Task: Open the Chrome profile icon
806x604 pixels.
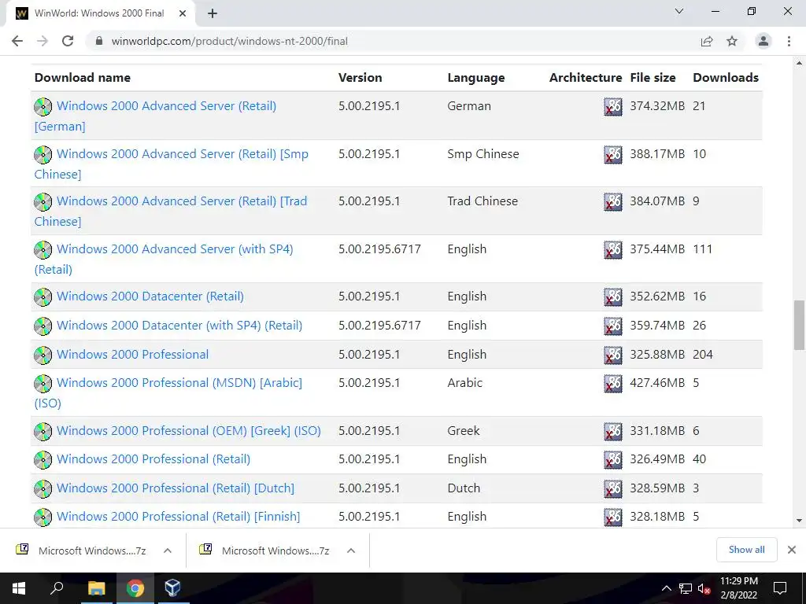Action: click(x=763, y=41)
